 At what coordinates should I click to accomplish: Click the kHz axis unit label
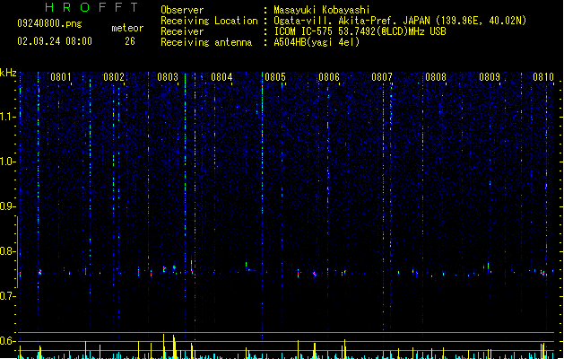[8, 73]
